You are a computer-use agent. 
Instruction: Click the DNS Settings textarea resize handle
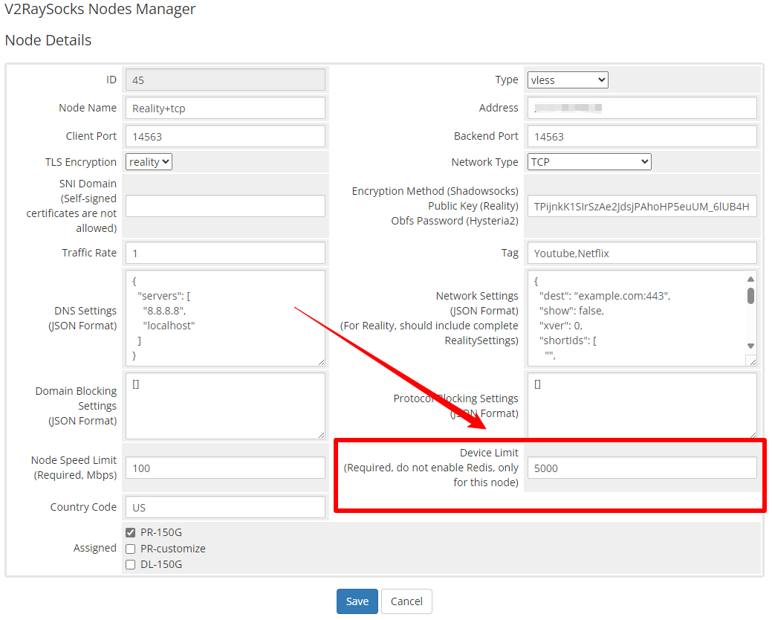[319, 361]
